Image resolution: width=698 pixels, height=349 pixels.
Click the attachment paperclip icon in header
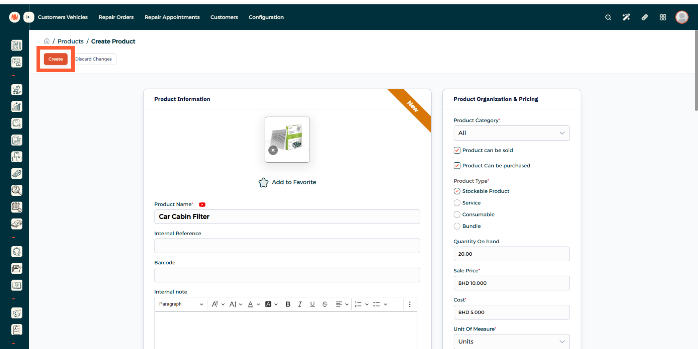[645, 17]
